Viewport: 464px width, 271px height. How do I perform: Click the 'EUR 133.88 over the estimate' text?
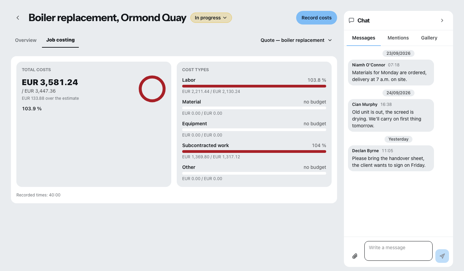point(50,98)
